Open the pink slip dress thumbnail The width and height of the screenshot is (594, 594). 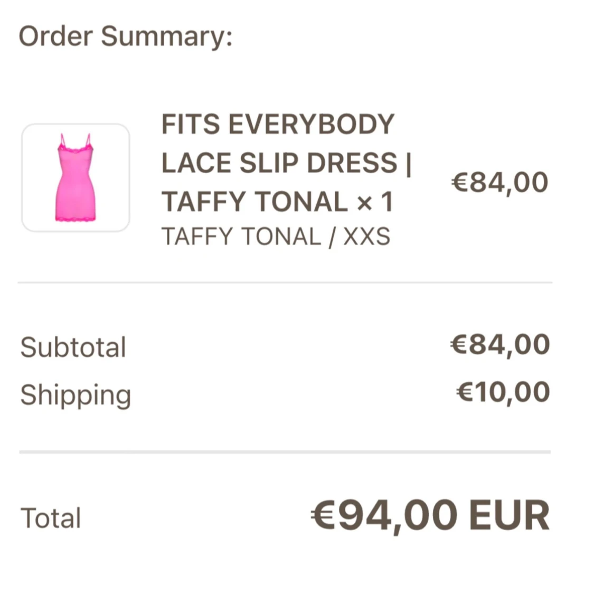76,177
